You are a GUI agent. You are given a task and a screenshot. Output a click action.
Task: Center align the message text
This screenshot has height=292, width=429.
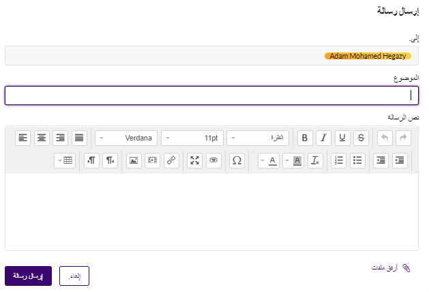point(42,138)
